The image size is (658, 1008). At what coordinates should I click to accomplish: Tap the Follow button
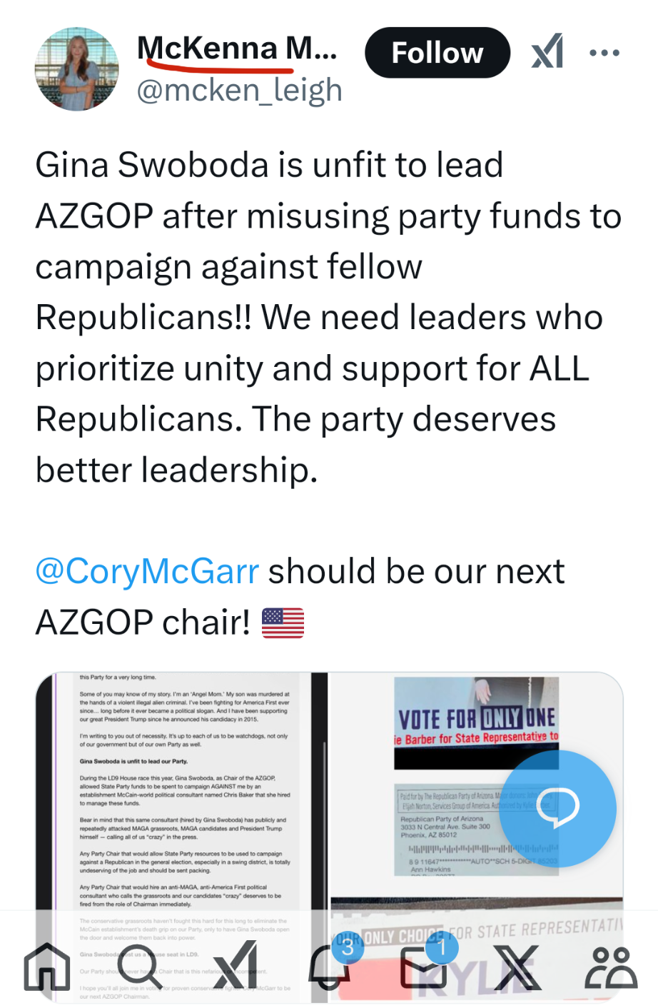coord(437,53)
